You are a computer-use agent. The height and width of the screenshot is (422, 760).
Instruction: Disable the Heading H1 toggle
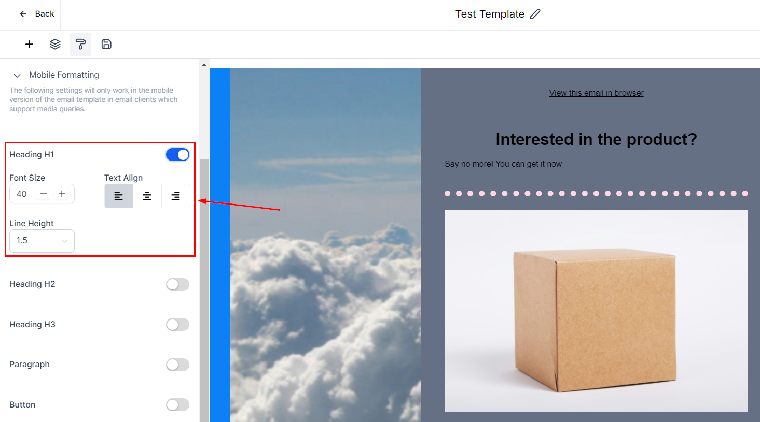(177, 155)
